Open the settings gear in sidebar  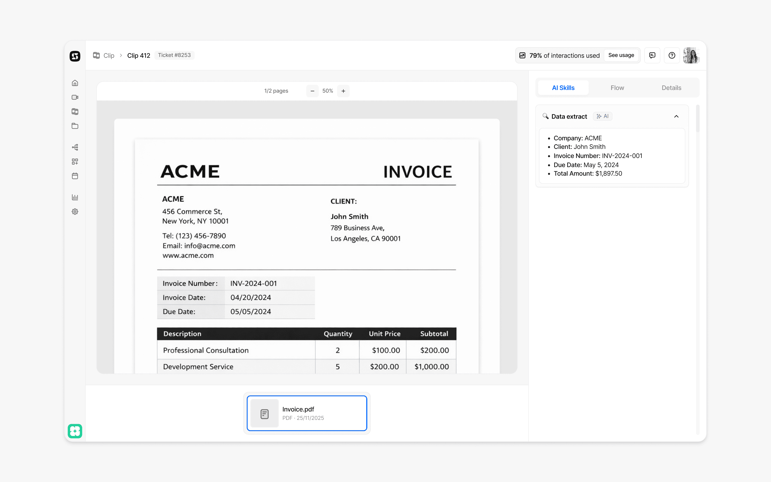(x=75, y=212)
